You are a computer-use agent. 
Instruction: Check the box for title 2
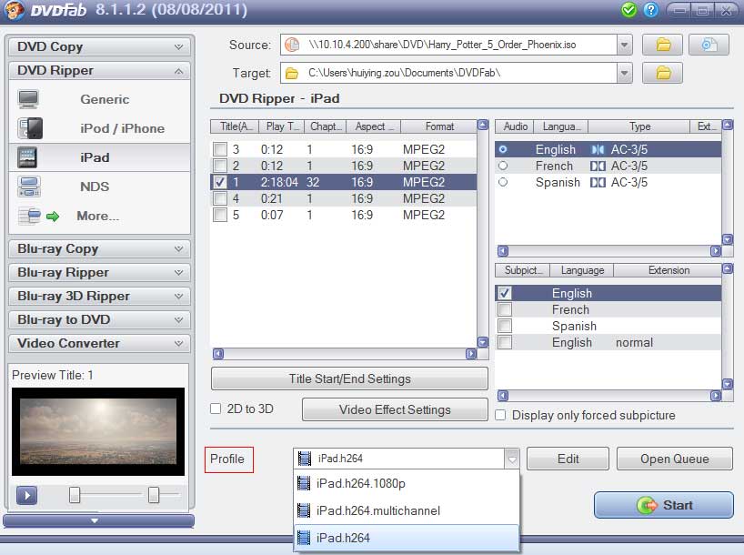click(x=220, y=166)
